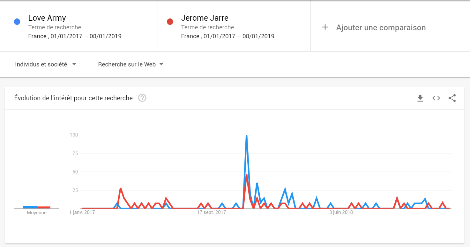Open the Recherche sur le Web dropdown
The image size is (470, 247).
tap(131, 64)
